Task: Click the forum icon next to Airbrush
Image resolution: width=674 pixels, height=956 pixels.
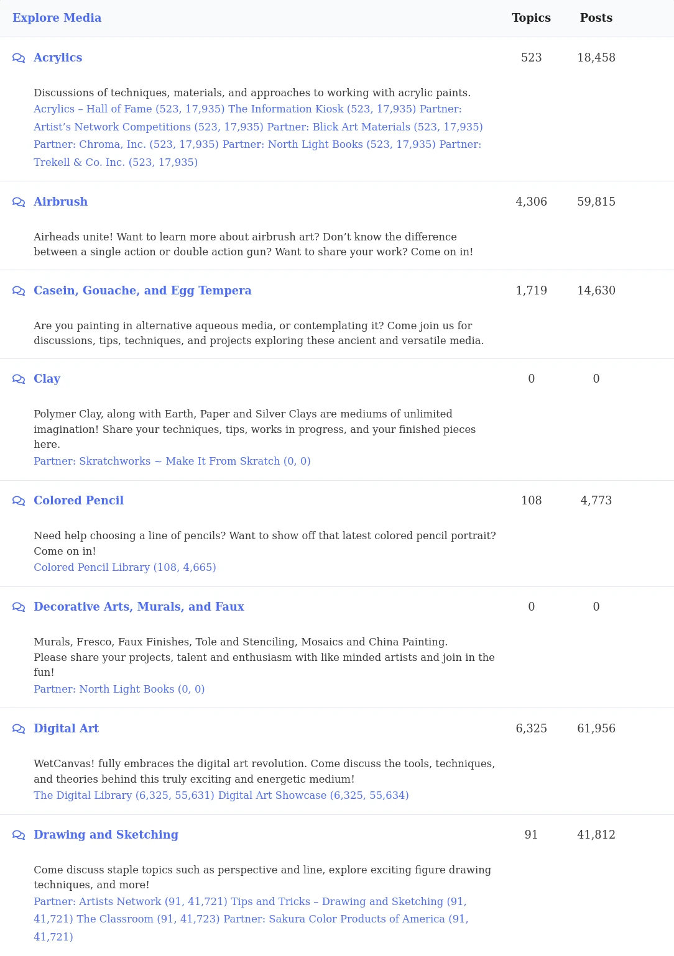Action: [x=19, y=202]
